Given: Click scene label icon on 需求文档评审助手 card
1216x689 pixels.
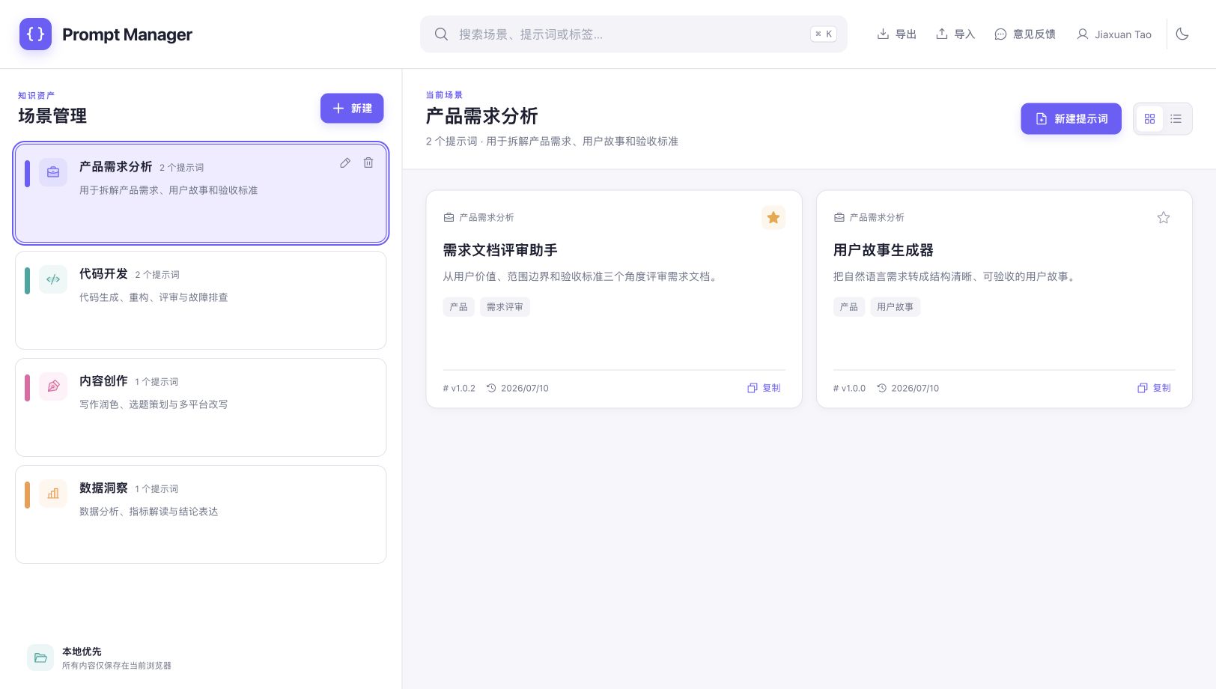Looking at the screenshot, I should [x=449, y=217].
